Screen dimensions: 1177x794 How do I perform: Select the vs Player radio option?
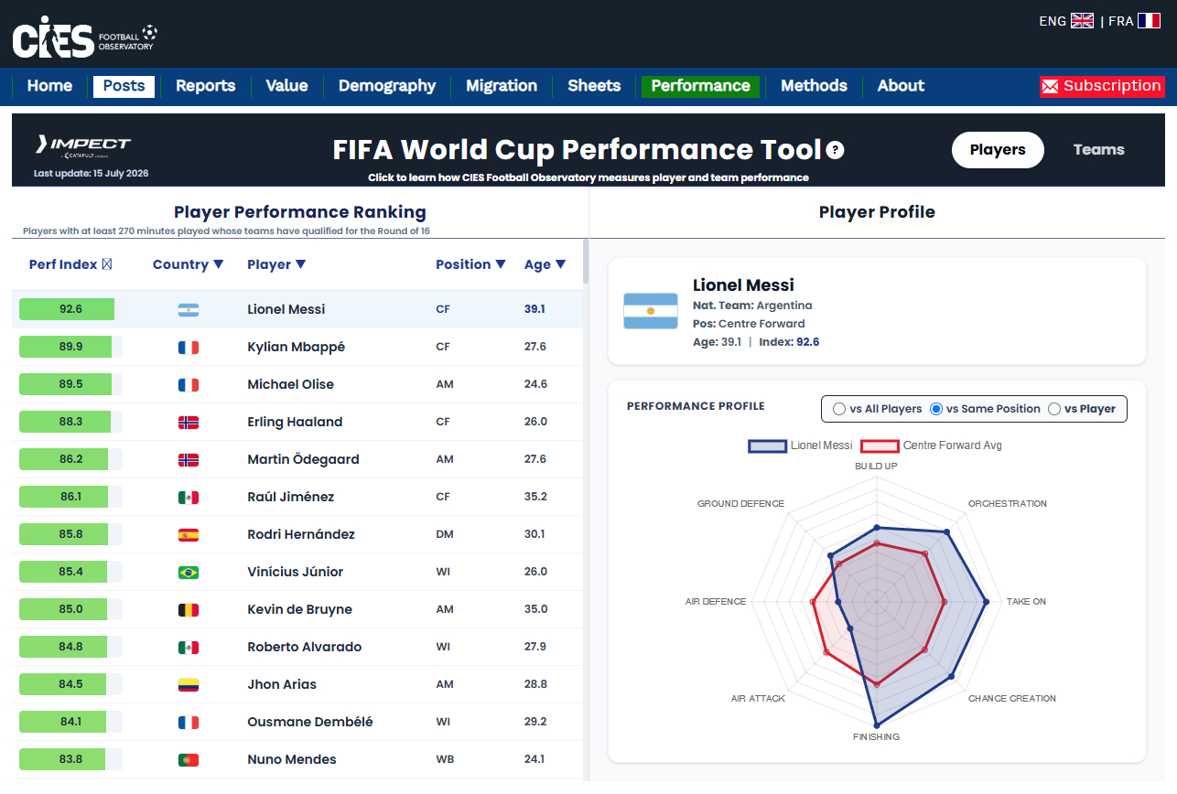[x=1054, y=409]
